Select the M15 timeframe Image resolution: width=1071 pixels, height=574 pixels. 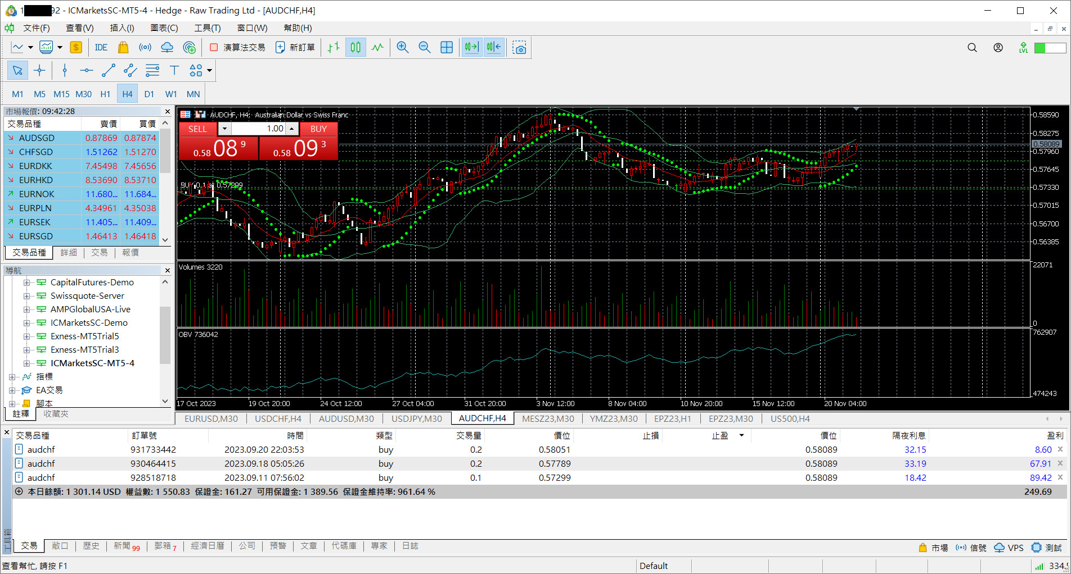(61, 94)
